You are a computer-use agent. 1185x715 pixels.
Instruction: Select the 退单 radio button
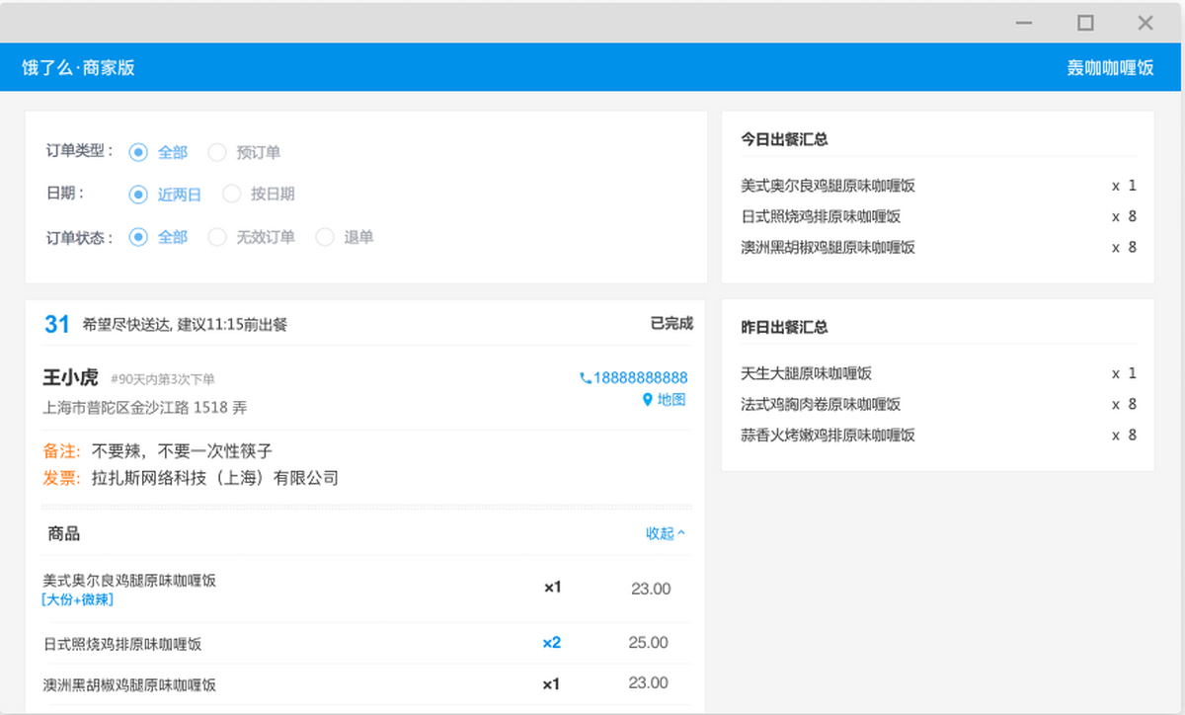tap(325, 237)
